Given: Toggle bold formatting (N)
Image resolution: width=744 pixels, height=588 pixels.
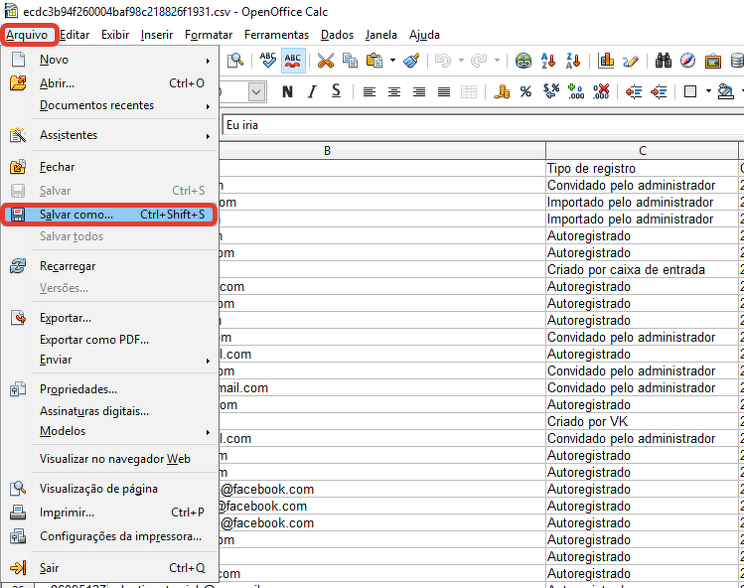Looking at the screenshot, I should tap(287, 91).
